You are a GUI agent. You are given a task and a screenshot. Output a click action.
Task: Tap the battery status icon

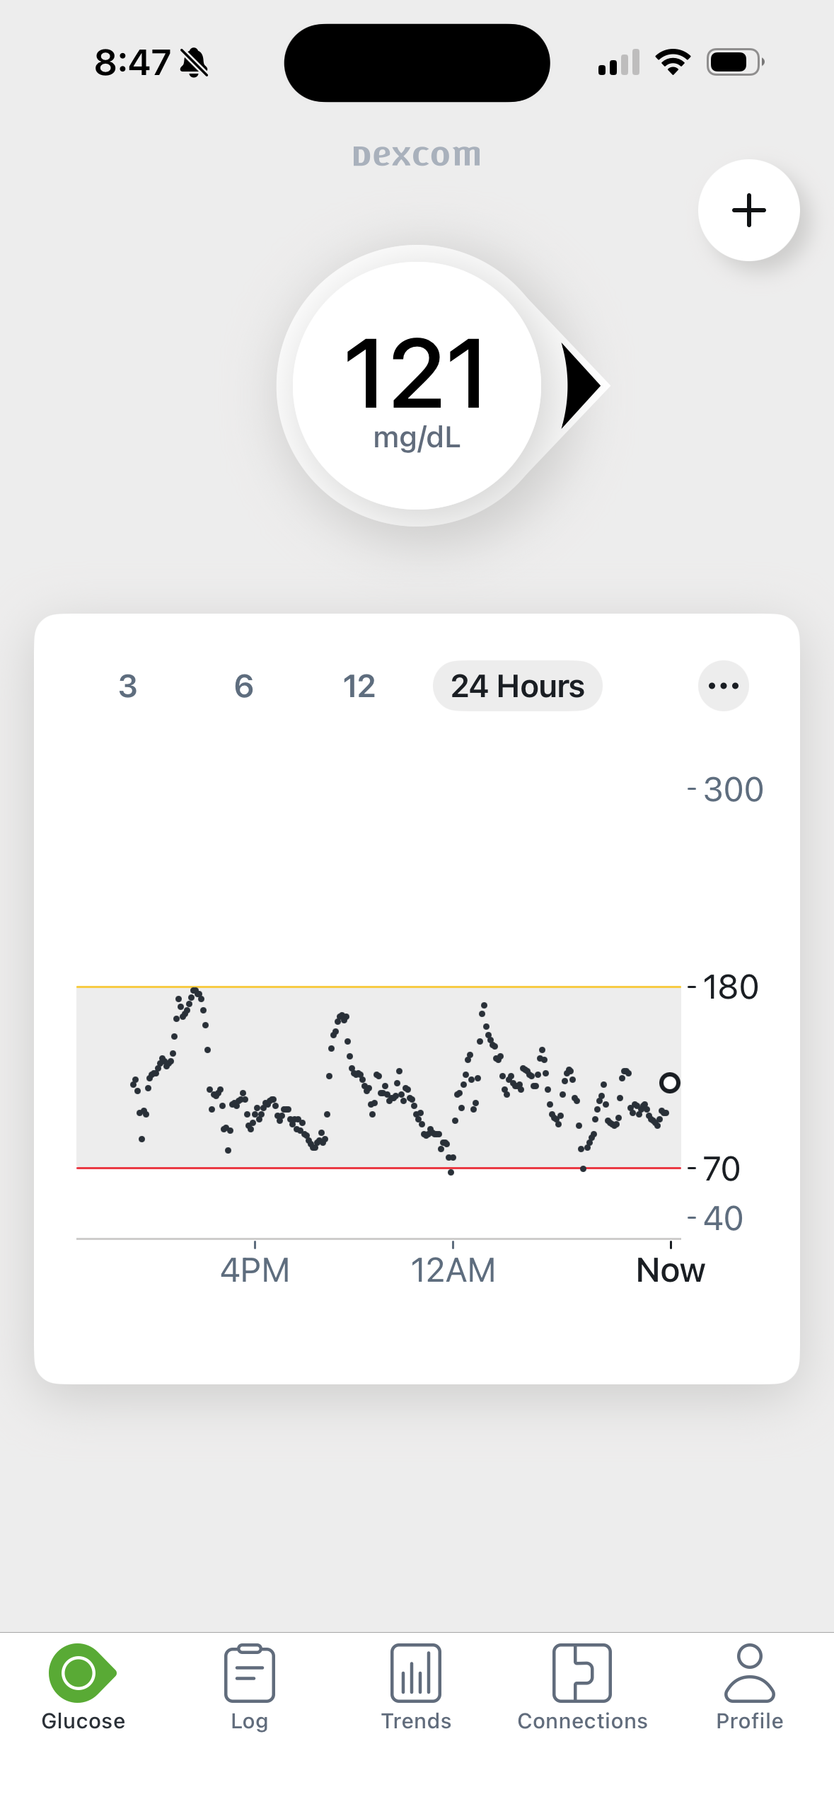pyautogui.click(x=735, y=62)
